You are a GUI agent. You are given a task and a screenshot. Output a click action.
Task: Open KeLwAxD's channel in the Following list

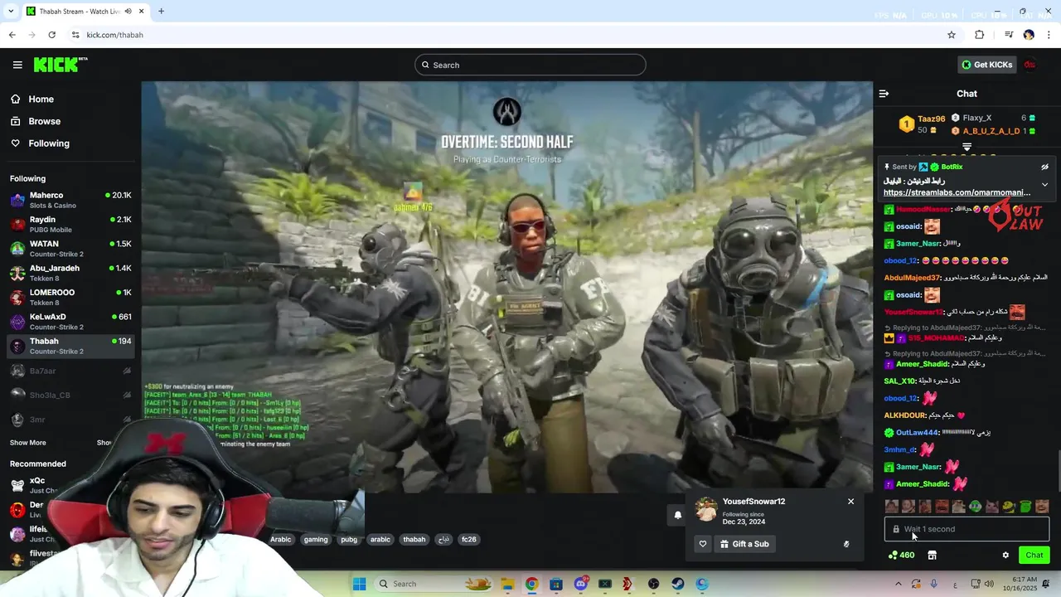coord(70,322)
